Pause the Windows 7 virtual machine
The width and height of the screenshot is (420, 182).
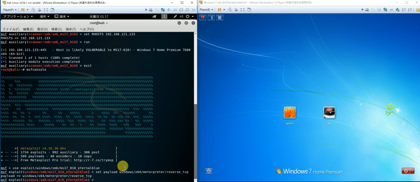[220, 10]
